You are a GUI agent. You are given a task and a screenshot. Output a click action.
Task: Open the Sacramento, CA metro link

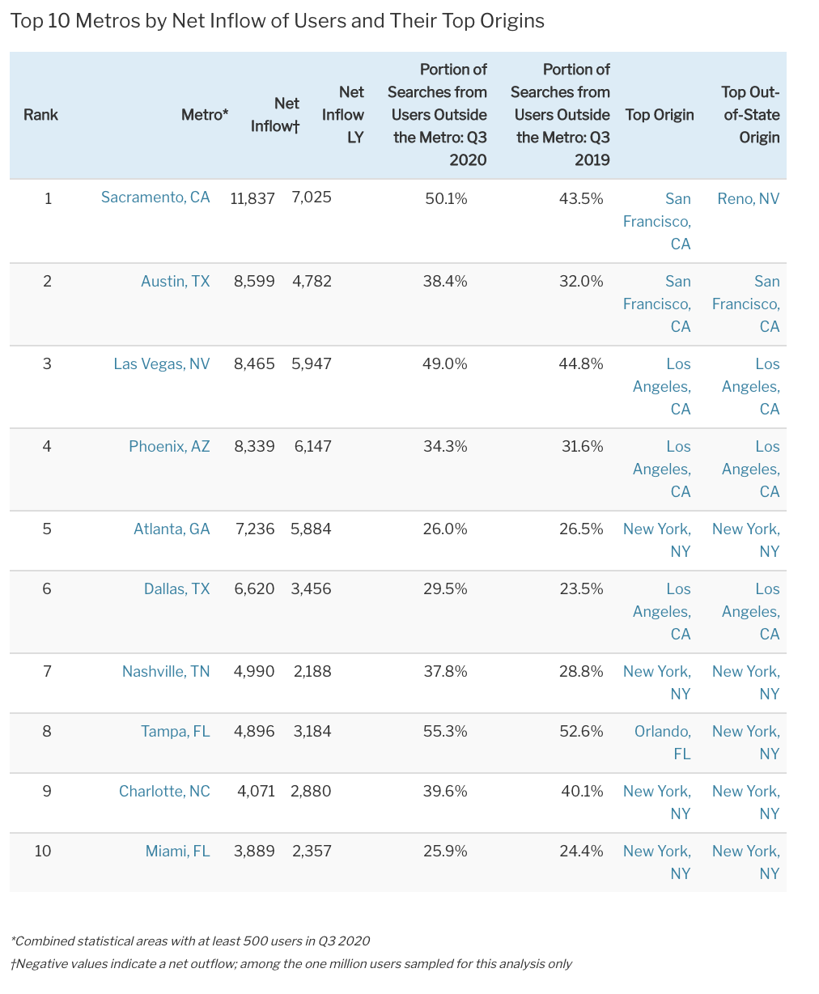pyautogui.click(x=155, y=198)
